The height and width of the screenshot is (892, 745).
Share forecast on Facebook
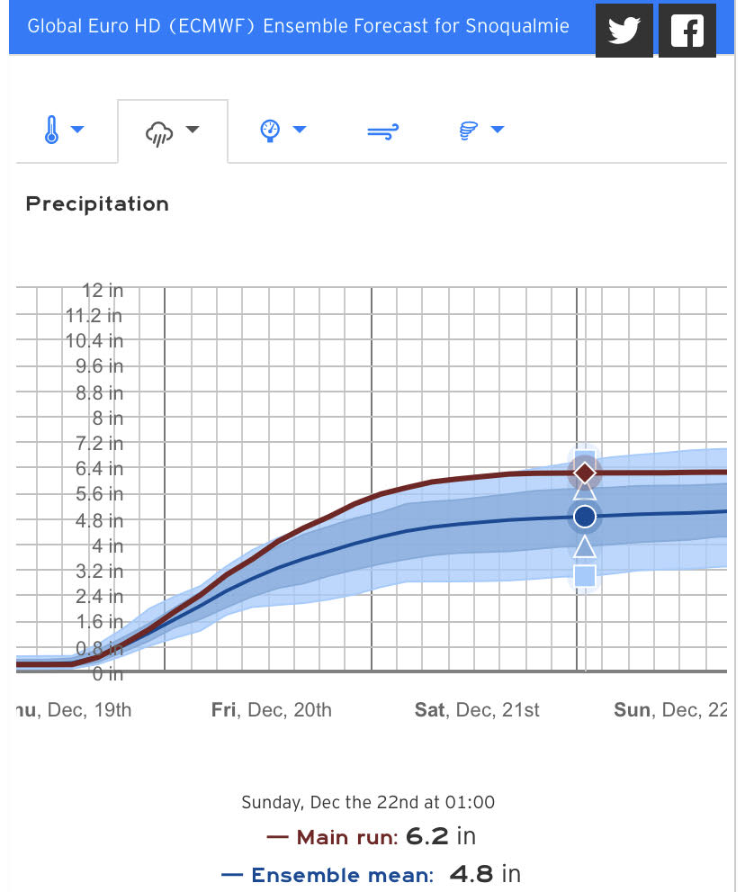pos(687,30)
